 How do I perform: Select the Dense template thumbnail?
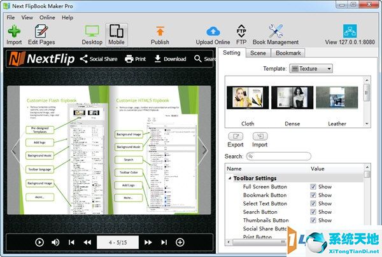pos(292,97)
